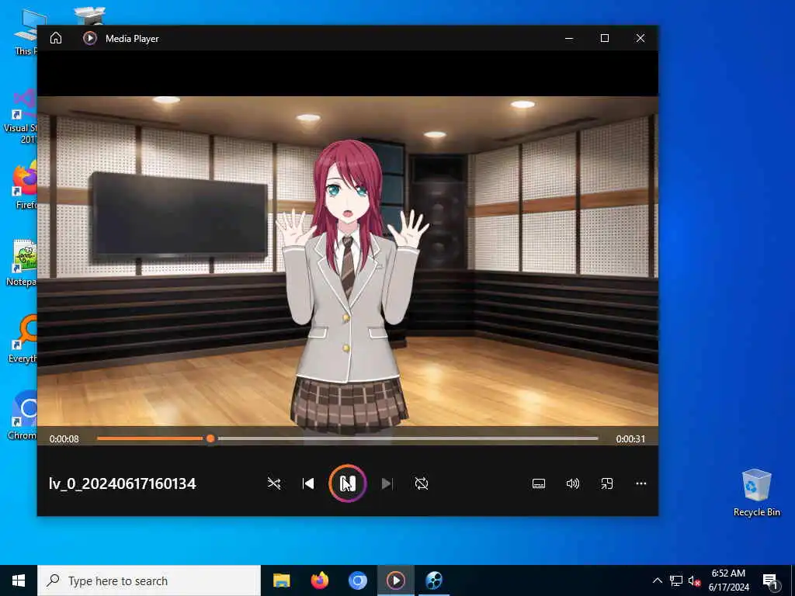Skip to previous track

point(307,483)
